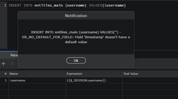The width and height of the screenshot is (178, 99).
Task: Click the Notification dialog title bar
Action: [x=76, y=16]
